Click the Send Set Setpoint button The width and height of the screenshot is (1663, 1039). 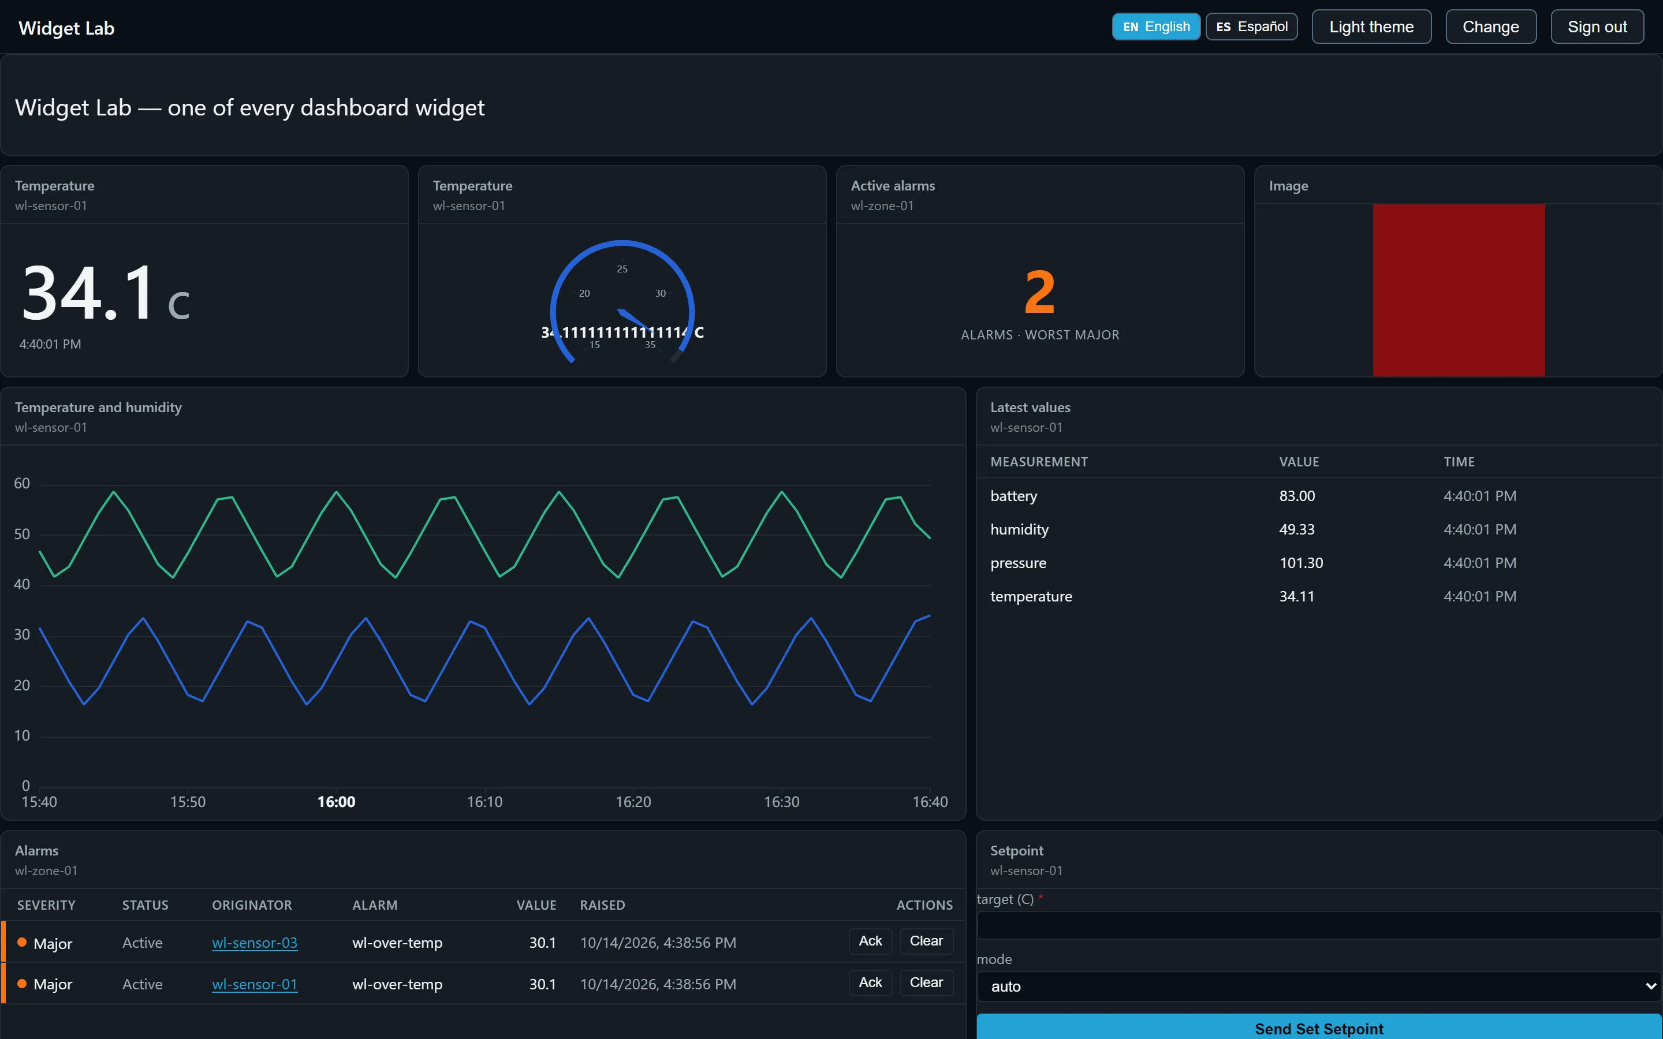click(x=1319, y=1027)
